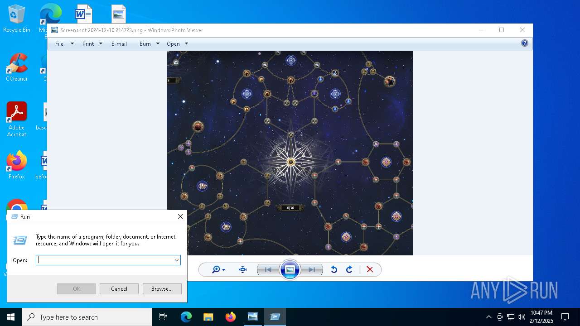Open Task View from the taskbar
Image resolution: width=580 pixels, height=326 pixels.
click(163, 317)
